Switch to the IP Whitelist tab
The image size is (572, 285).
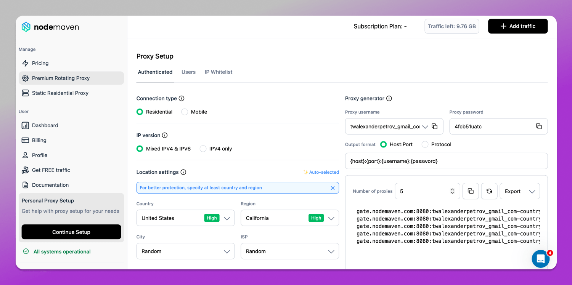tap(219, 72)
